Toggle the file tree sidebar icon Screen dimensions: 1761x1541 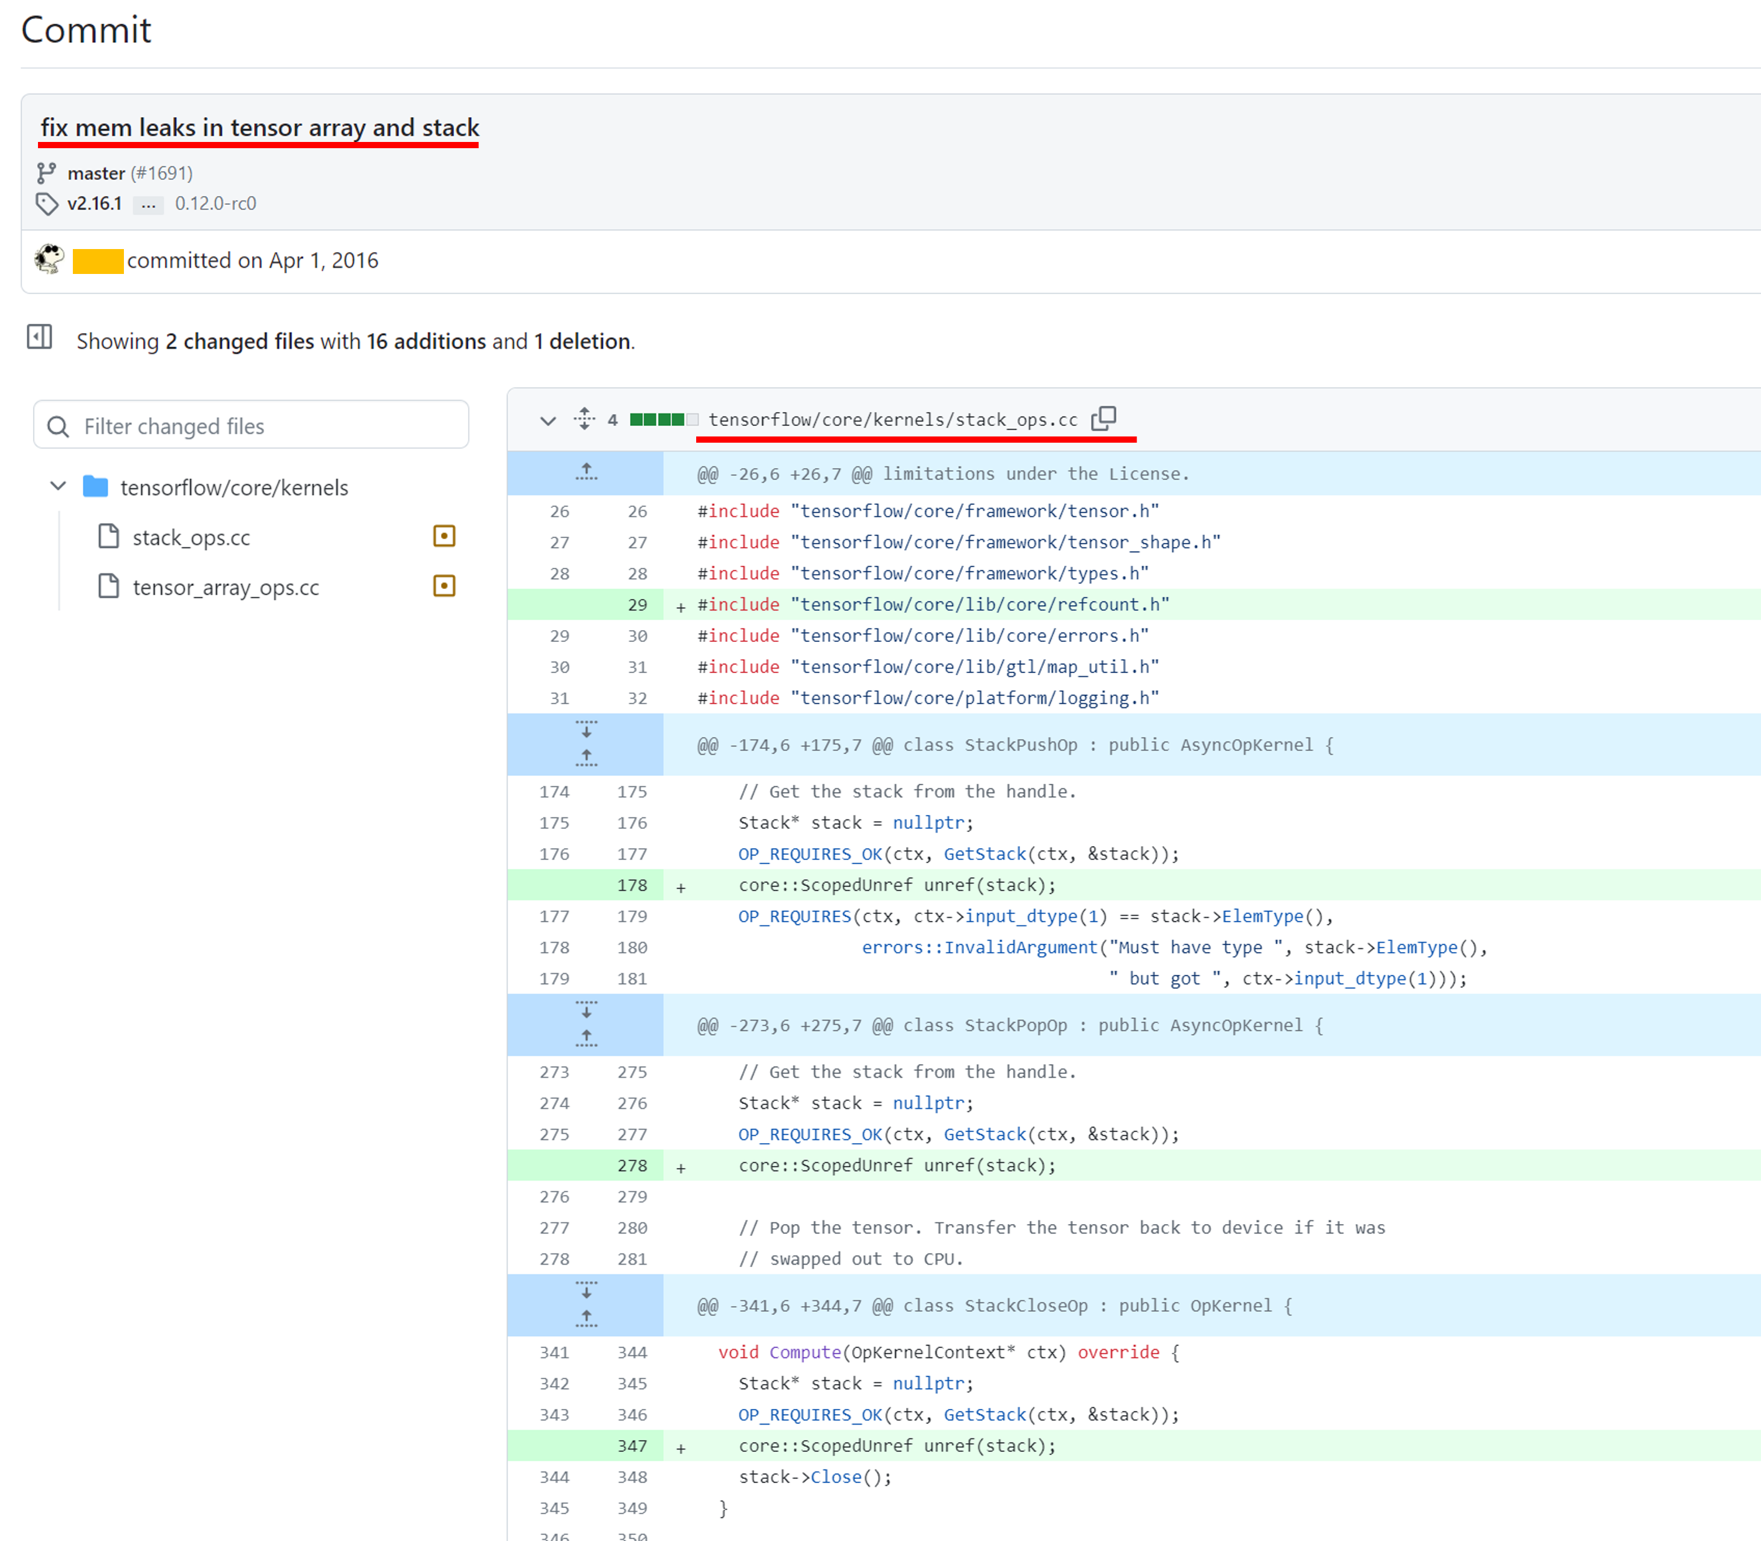point(40,337)
